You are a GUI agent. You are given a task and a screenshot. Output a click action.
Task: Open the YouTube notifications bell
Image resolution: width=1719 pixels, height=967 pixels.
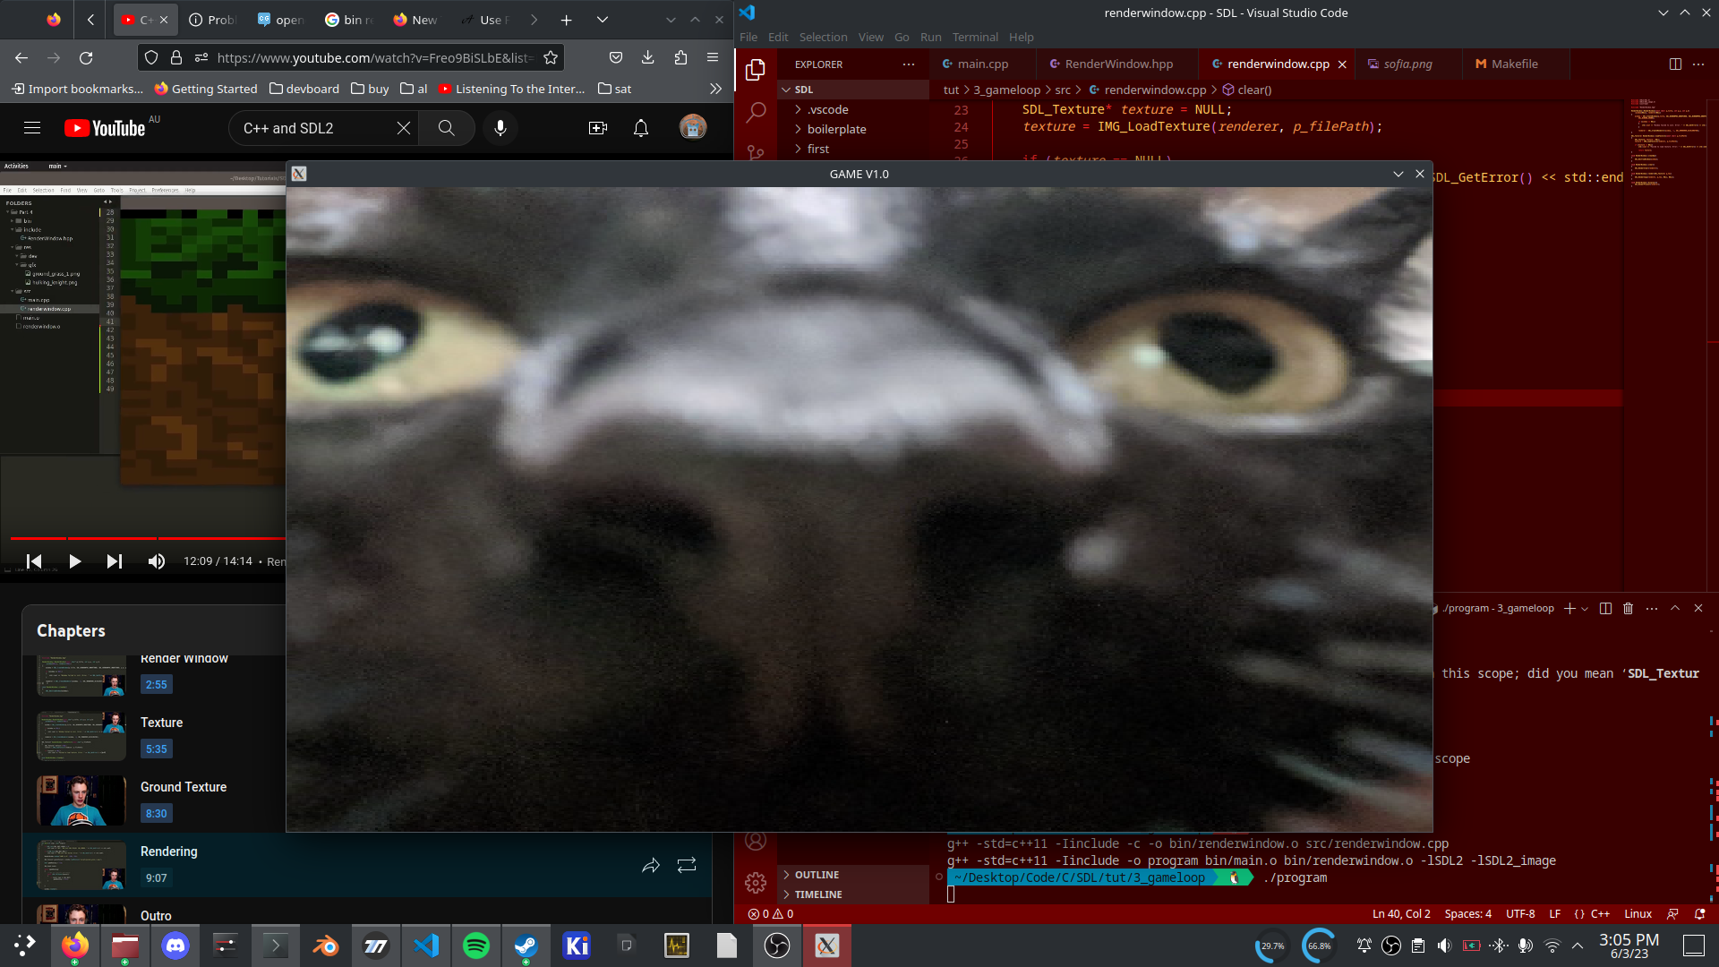pos(641,128)
